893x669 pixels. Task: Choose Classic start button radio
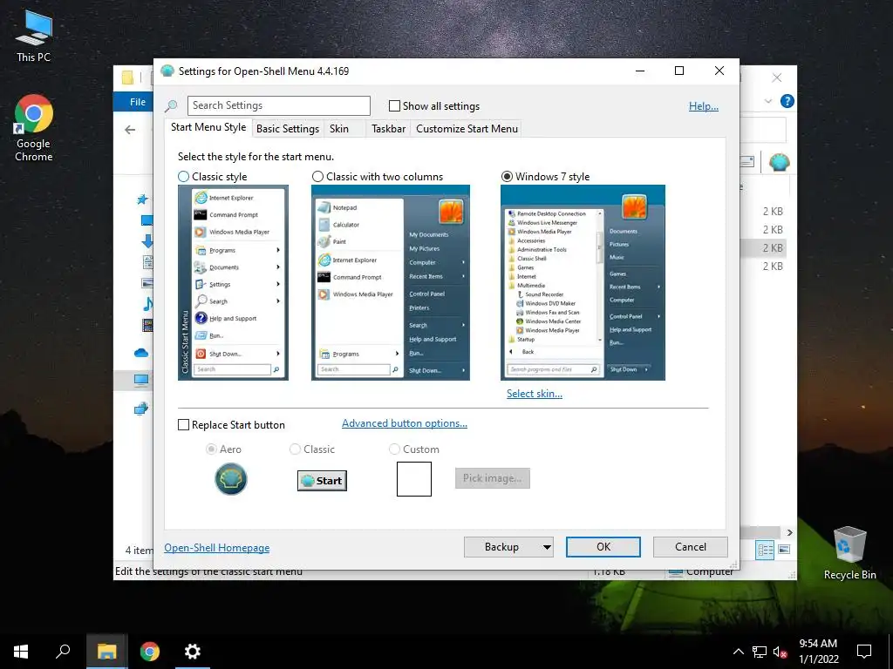295,449
